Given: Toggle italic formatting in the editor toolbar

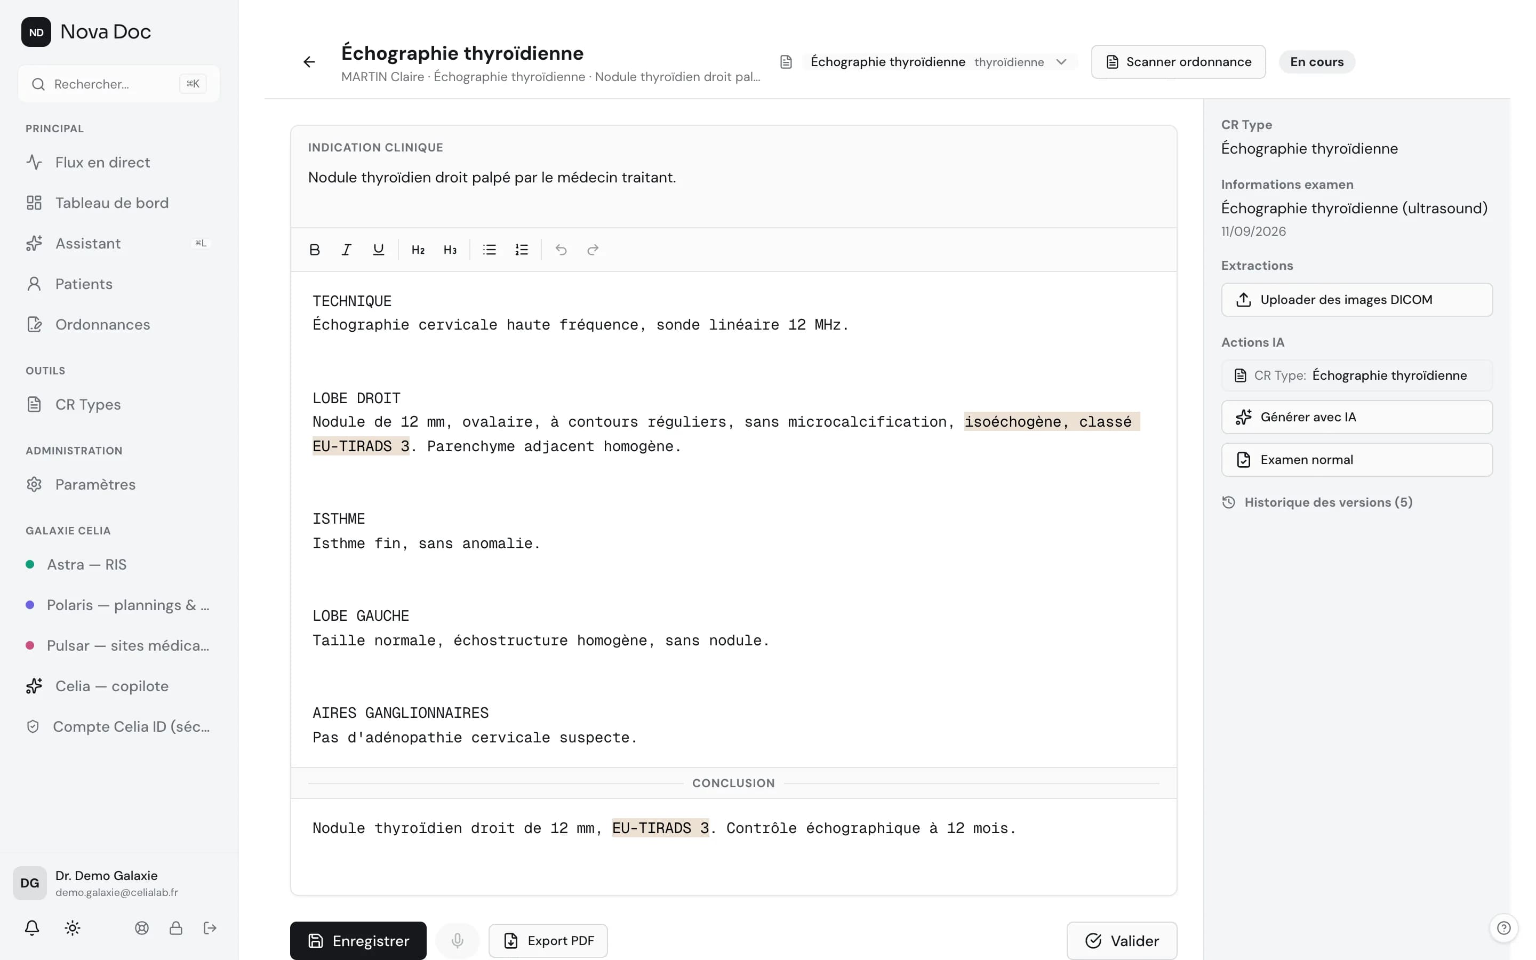Looking at the screenshot, I should point(347,250).
